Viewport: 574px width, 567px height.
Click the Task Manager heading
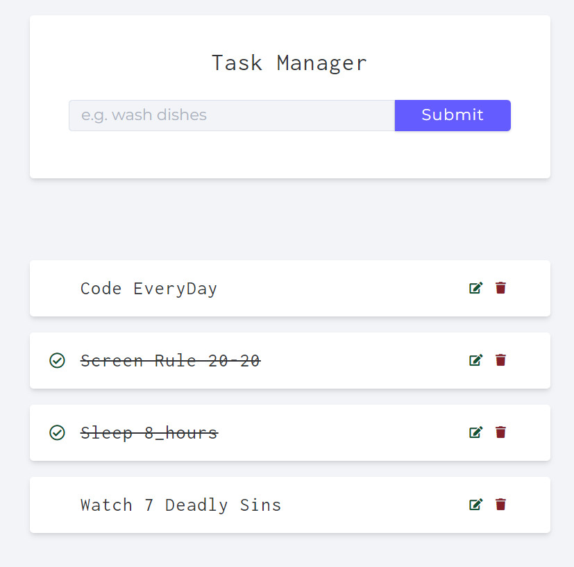(x=289, y=63)
